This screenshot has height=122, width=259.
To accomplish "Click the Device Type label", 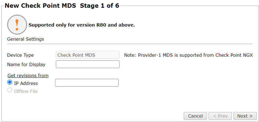I will (20, 55).
